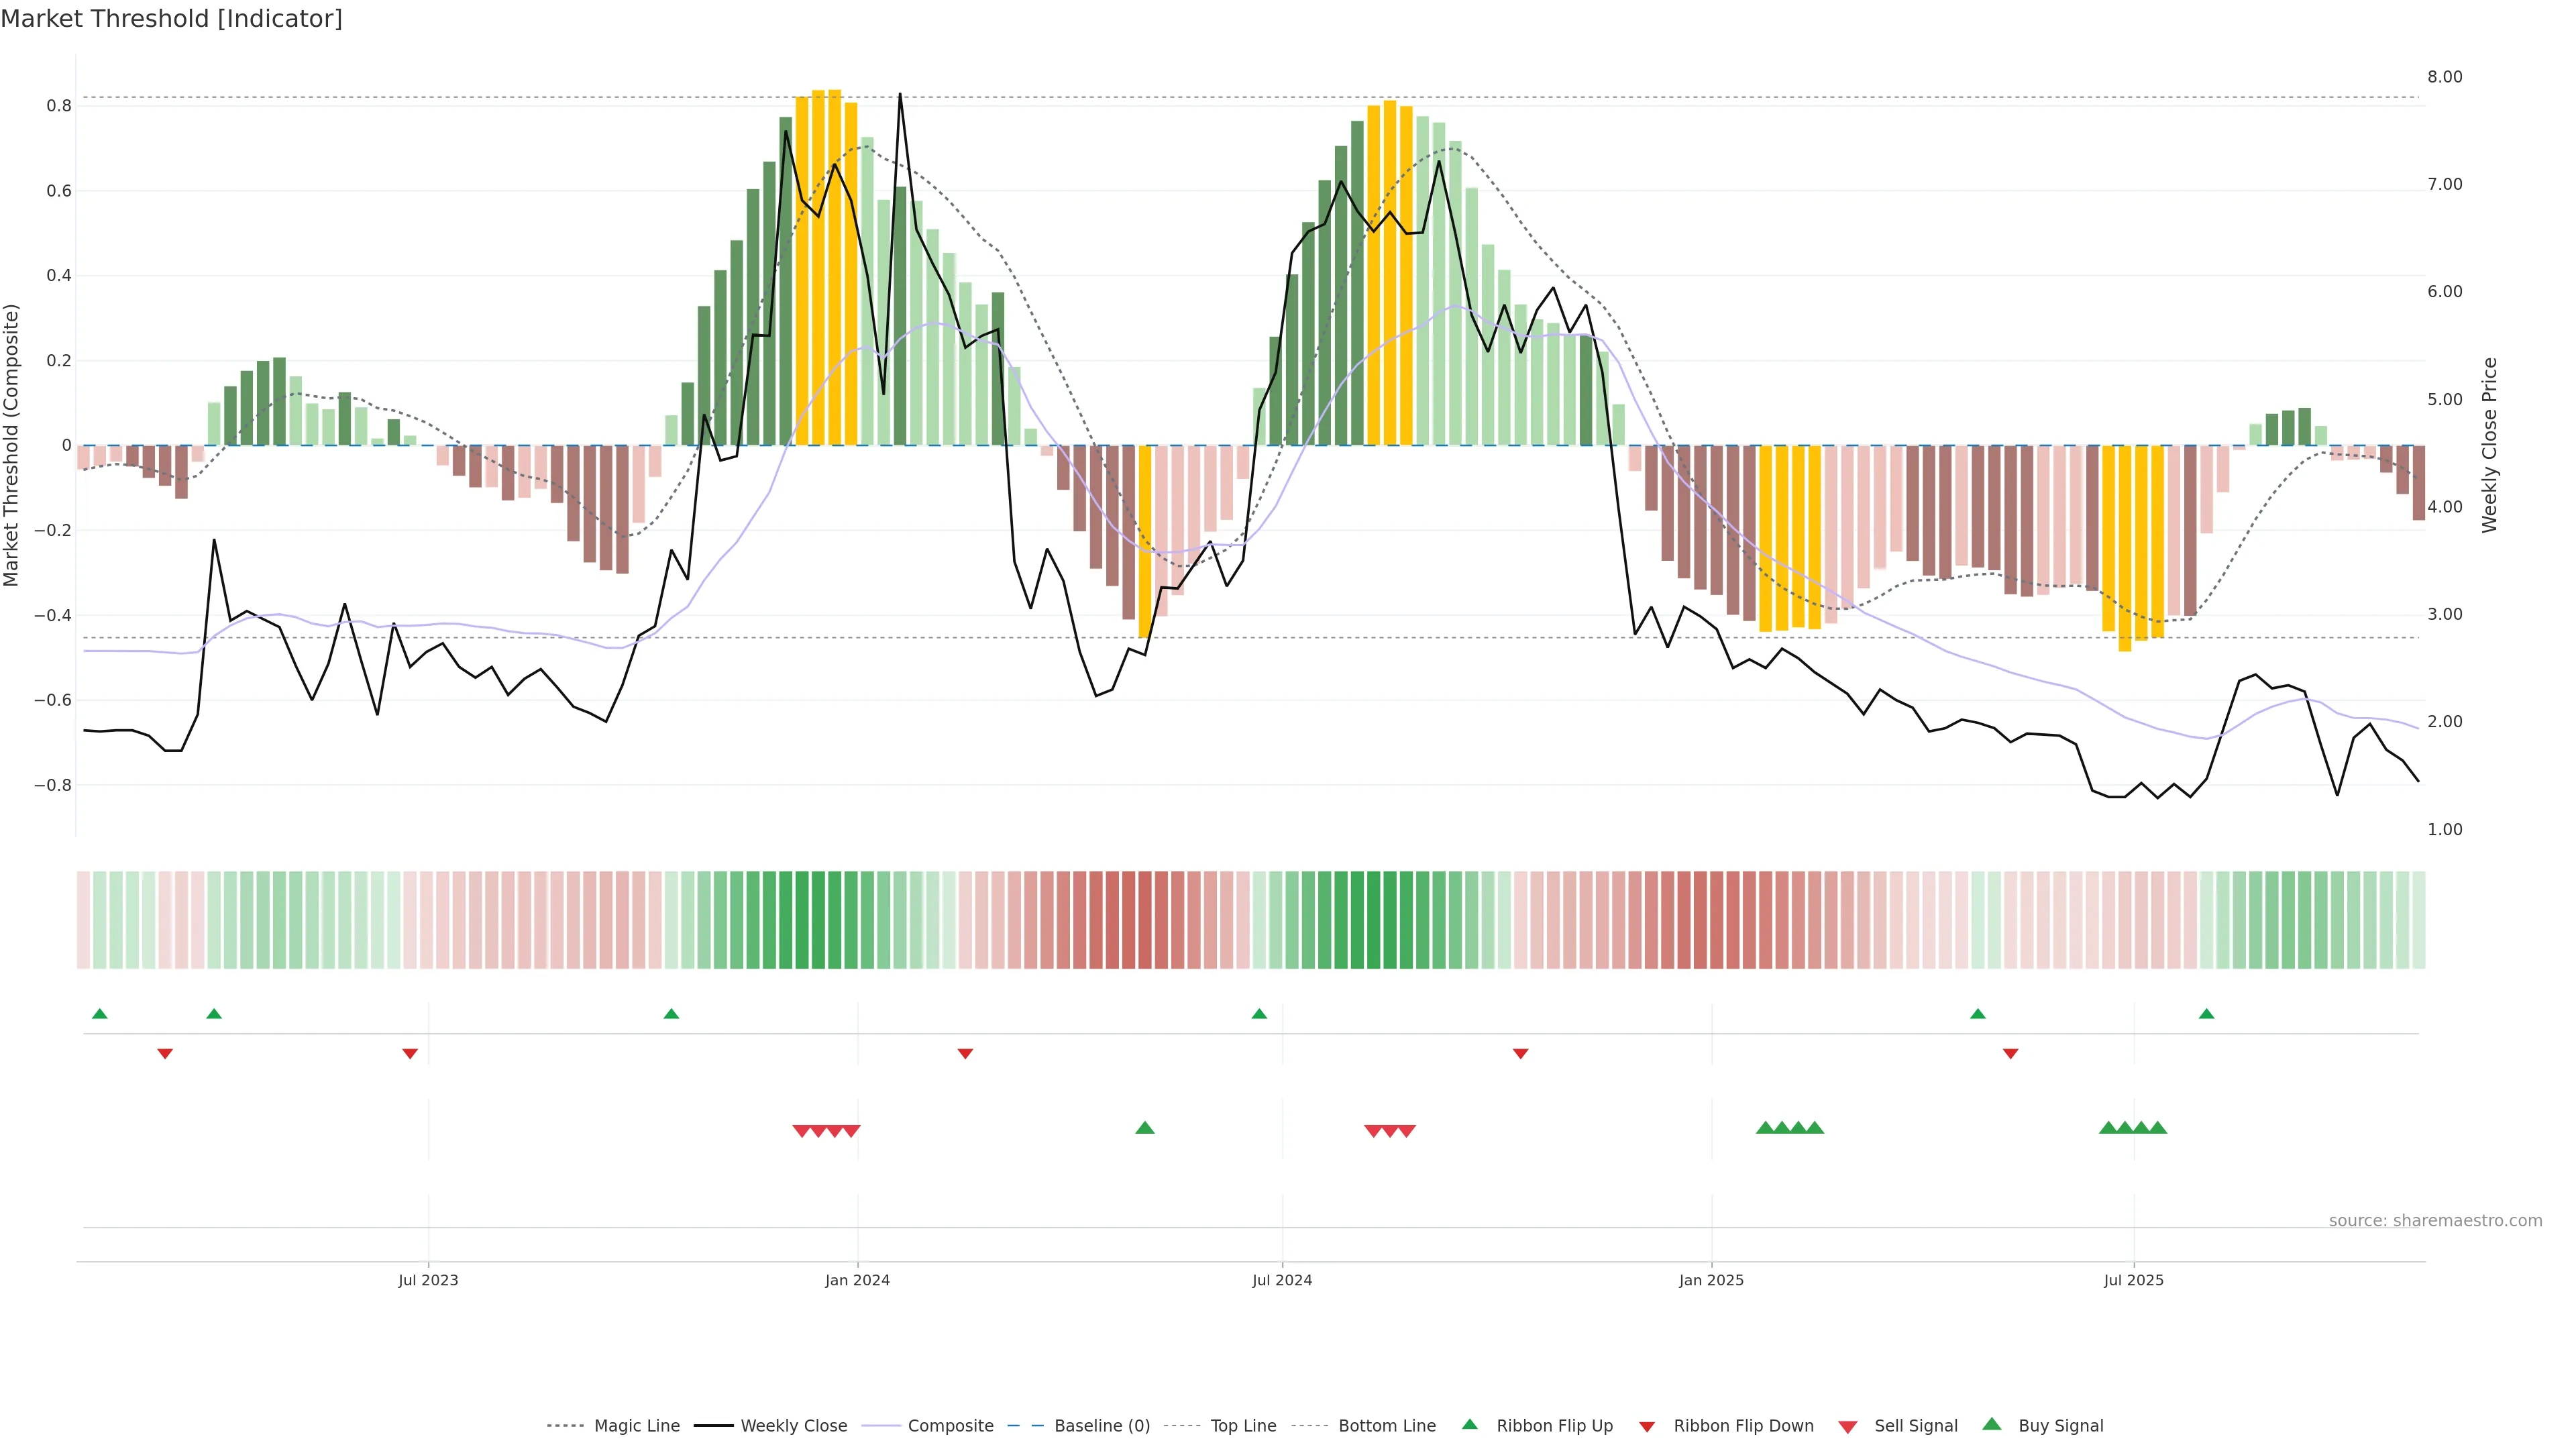Click Sell Signal legend red triangle
This screenshot has height=1449, width=2576.
(x=1848, y=1427)
